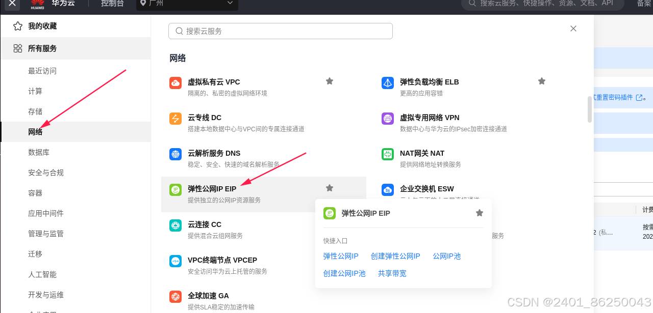Viewport: 653px width, 313px height.
Task: Open 弹性公网IP EIP in service list
Action: (212, 189)
